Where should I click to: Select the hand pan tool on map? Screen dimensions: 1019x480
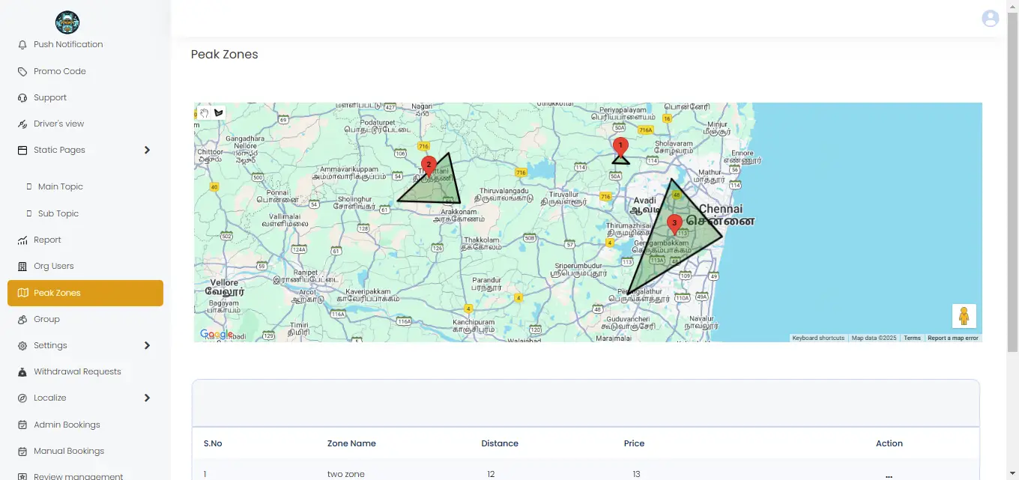coord(204,112)
